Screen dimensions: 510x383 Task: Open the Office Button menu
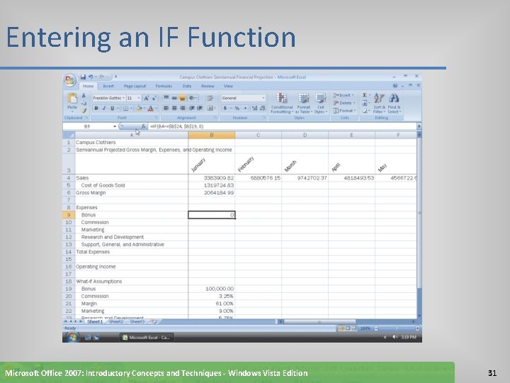point(70,80)
